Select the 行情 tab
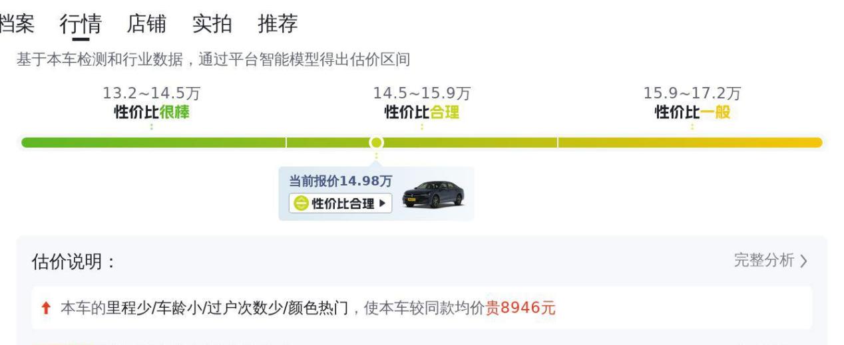The height and width of the screenshot is (345, 844). click(81, 24)
